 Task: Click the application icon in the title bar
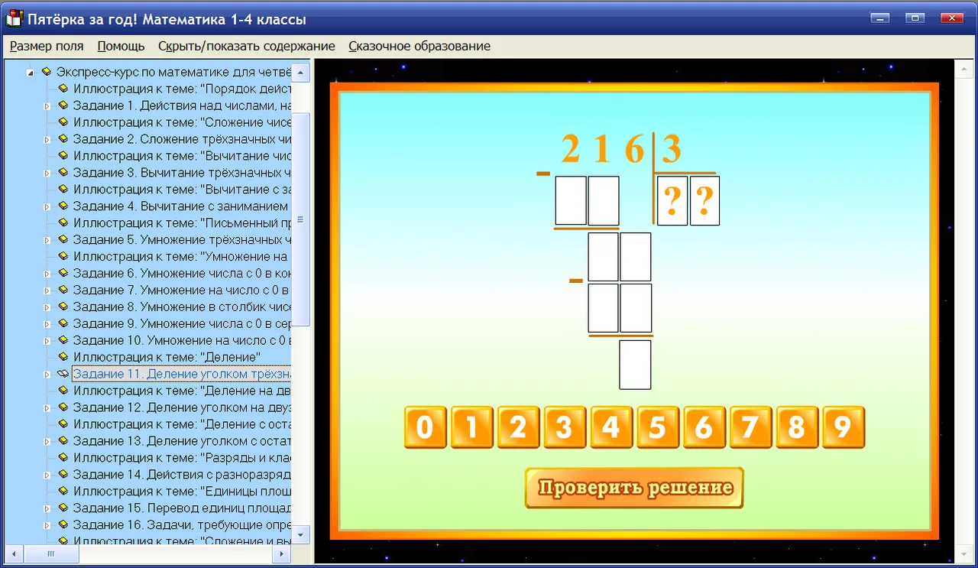pos(14,18)
